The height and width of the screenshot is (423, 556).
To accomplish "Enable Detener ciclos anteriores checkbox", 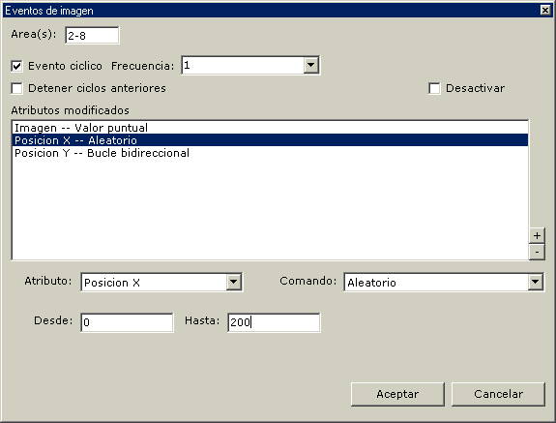I will [x=16, y=88].
